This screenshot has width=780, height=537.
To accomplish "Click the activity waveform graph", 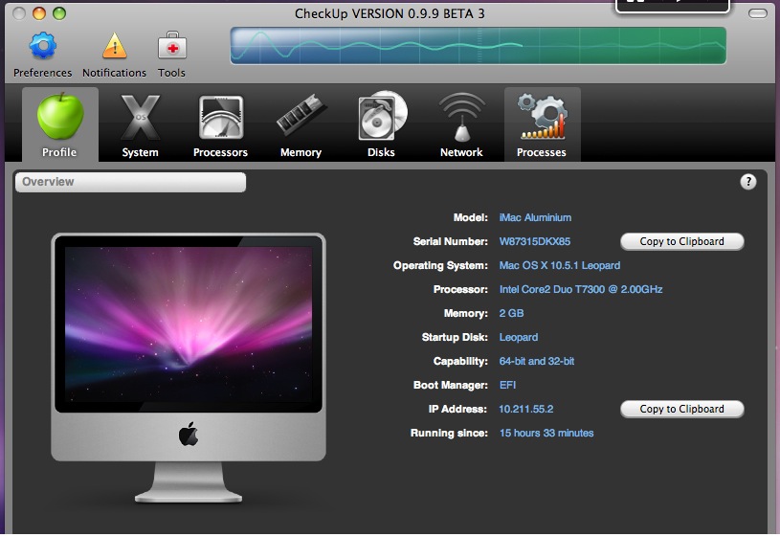I will [478, 46].
